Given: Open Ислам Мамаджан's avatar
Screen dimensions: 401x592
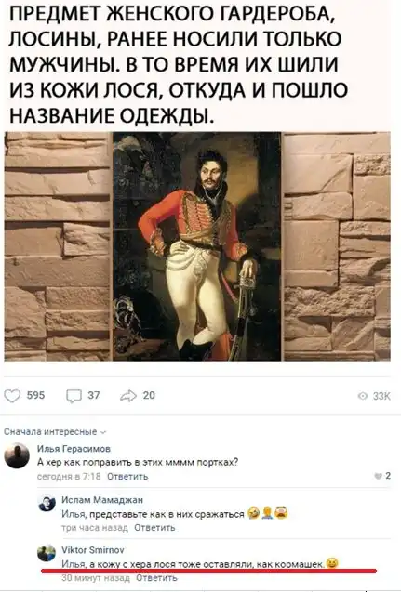Looking at the screenshot, I should [47, 504].
